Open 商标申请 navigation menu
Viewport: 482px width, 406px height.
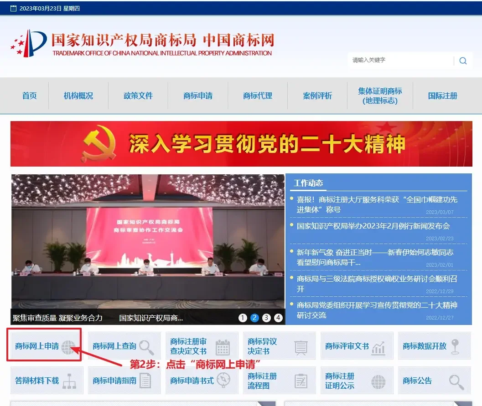tap(197, 96)
